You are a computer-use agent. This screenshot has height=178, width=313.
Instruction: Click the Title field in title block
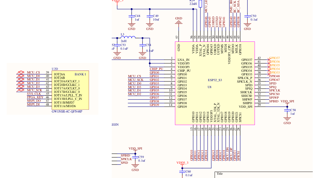[x=219, y=173]
